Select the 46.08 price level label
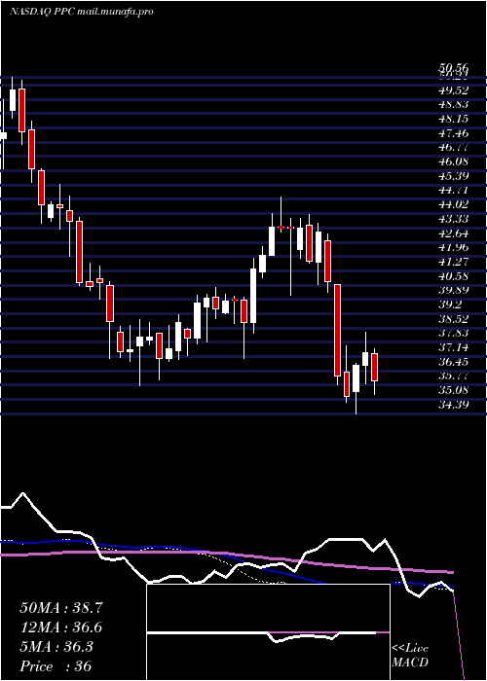Viewport: 487px width, 681px height. tap(454, 161)
